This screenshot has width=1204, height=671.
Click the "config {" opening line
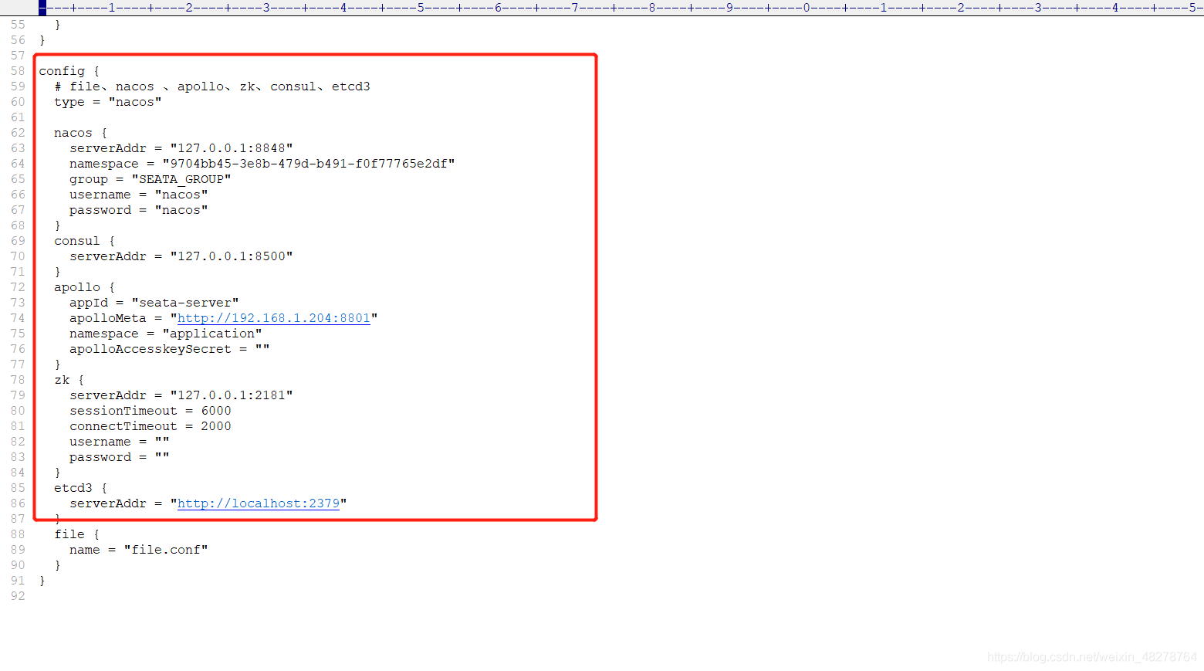pyautogui.click(x=69, y=71)
